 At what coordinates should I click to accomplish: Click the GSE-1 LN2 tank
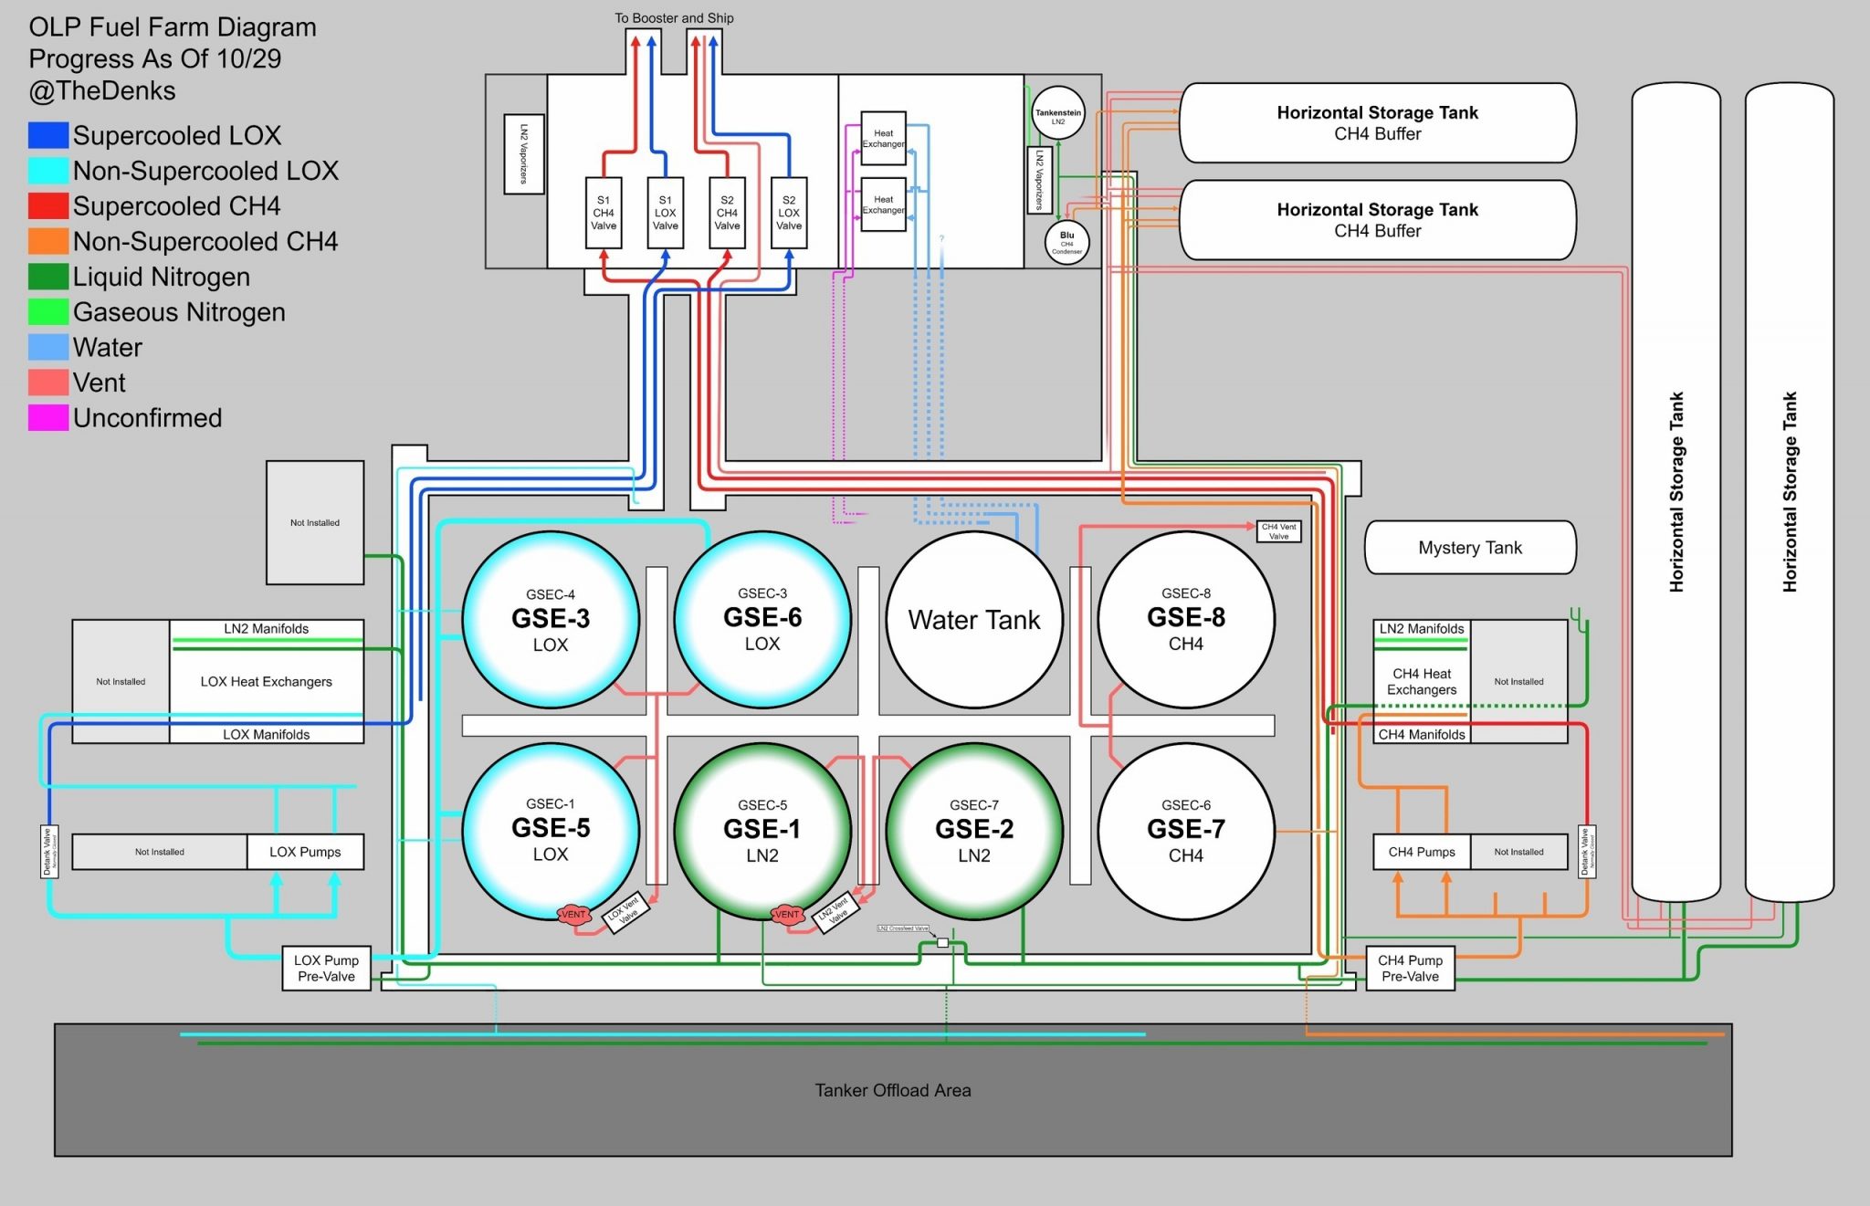(762, 830)
